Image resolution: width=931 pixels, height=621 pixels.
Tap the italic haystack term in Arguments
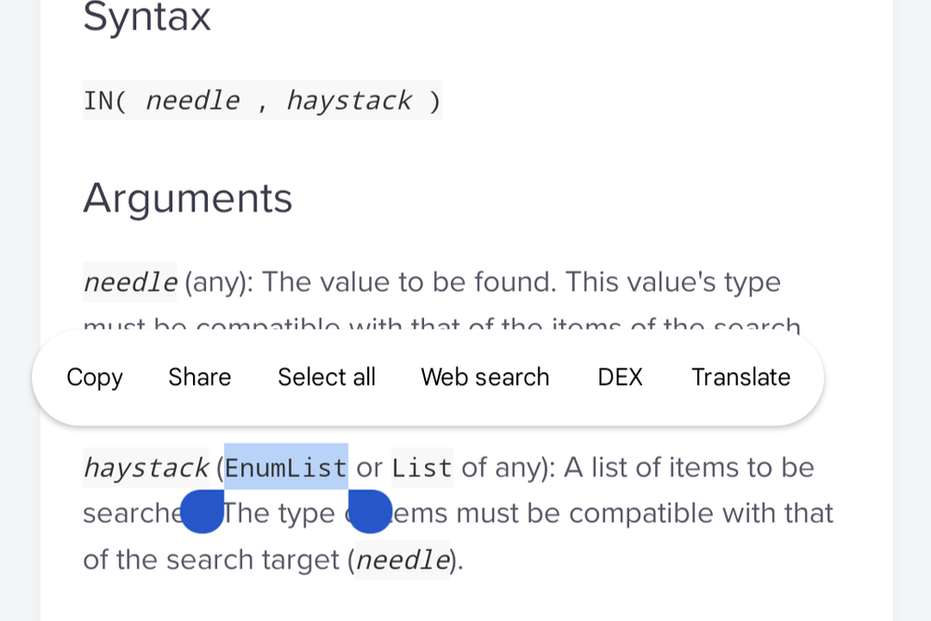click(146, 468)
